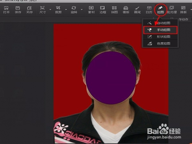Image resolution: width=192 pixels, height=144 pixels.
Task: Pick 形状抠图 shape cutout menu item
Action: click(x=160, y=36)
